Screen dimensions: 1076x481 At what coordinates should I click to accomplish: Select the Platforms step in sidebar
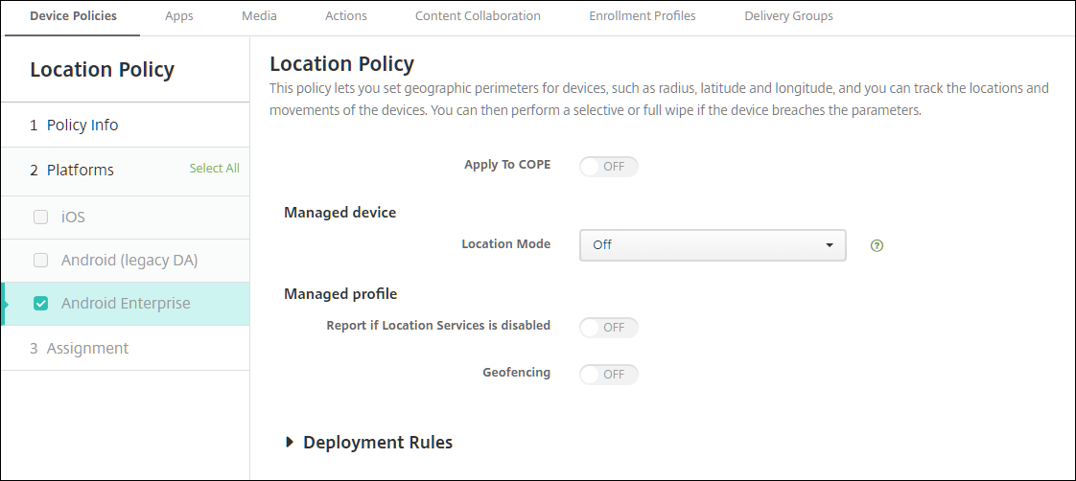[80, 171]
